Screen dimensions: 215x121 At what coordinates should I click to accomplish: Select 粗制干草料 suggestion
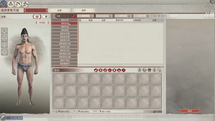coord(64,60)
